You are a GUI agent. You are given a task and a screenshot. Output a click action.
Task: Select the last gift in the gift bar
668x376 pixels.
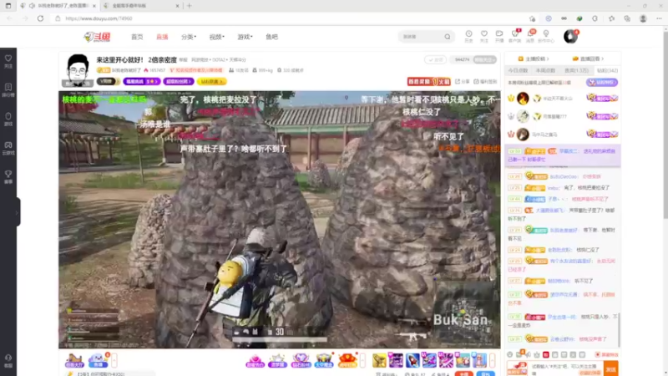point(479,361)
